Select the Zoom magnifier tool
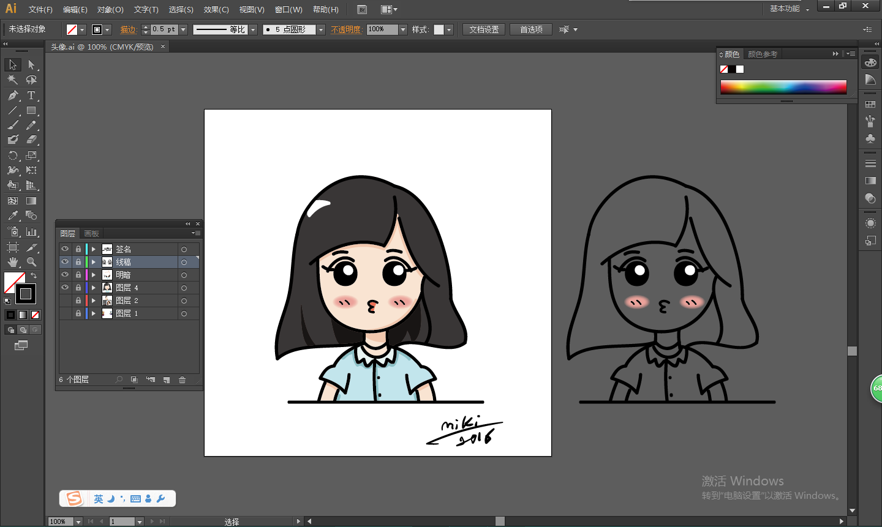The height and width of the screenshot is (527, 882). coord(31,262)
